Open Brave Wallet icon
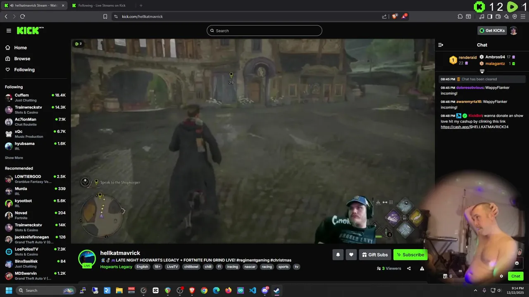 (x=498, y=16)
